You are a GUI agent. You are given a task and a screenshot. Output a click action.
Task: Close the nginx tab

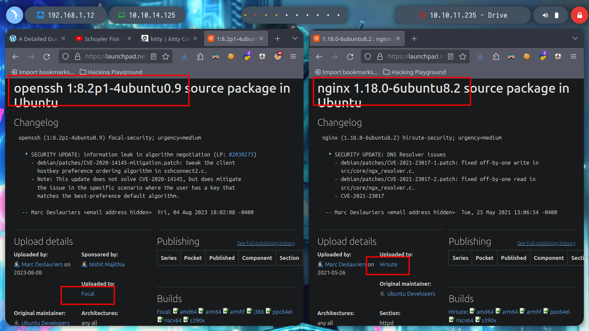pos(398,38)
